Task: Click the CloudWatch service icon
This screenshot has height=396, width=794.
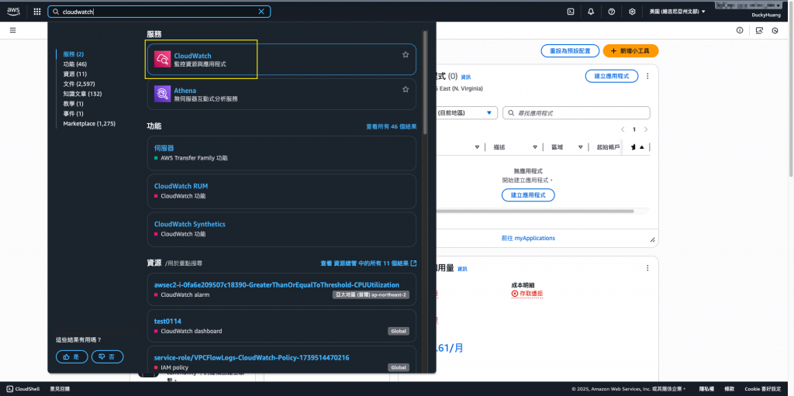Action: coord(162,59)
